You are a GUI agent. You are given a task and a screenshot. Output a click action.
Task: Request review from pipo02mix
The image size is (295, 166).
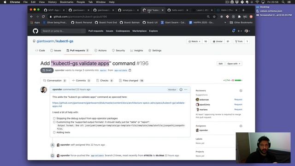click(x=238, y=105)
